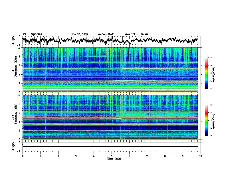Click the ch.2 spectrogram panel
Screen dimensions: 226x175
click(x=110, y=117)
